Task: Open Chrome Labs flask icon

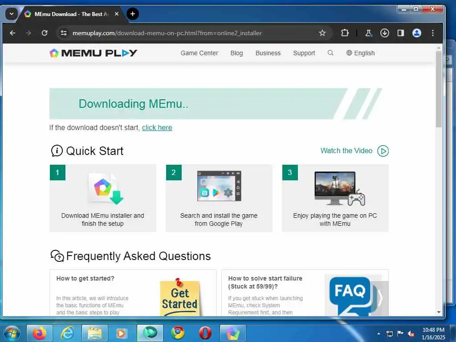Action: pyautogui.click(x=368, y=33)
